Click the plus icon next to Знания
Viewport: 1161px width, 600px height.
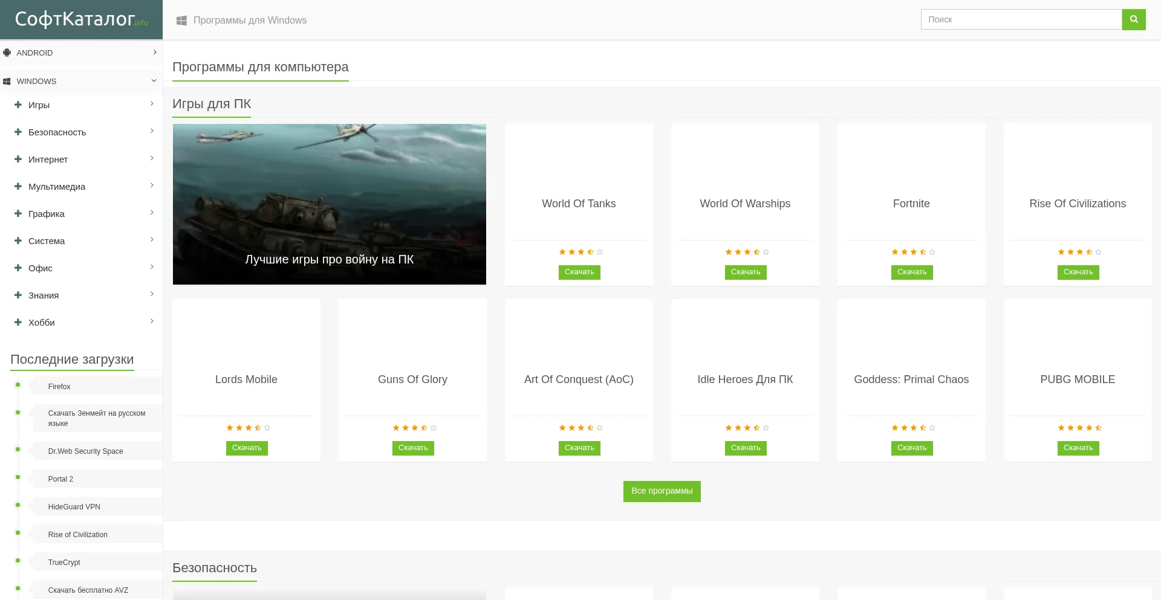tap(18, 295)
